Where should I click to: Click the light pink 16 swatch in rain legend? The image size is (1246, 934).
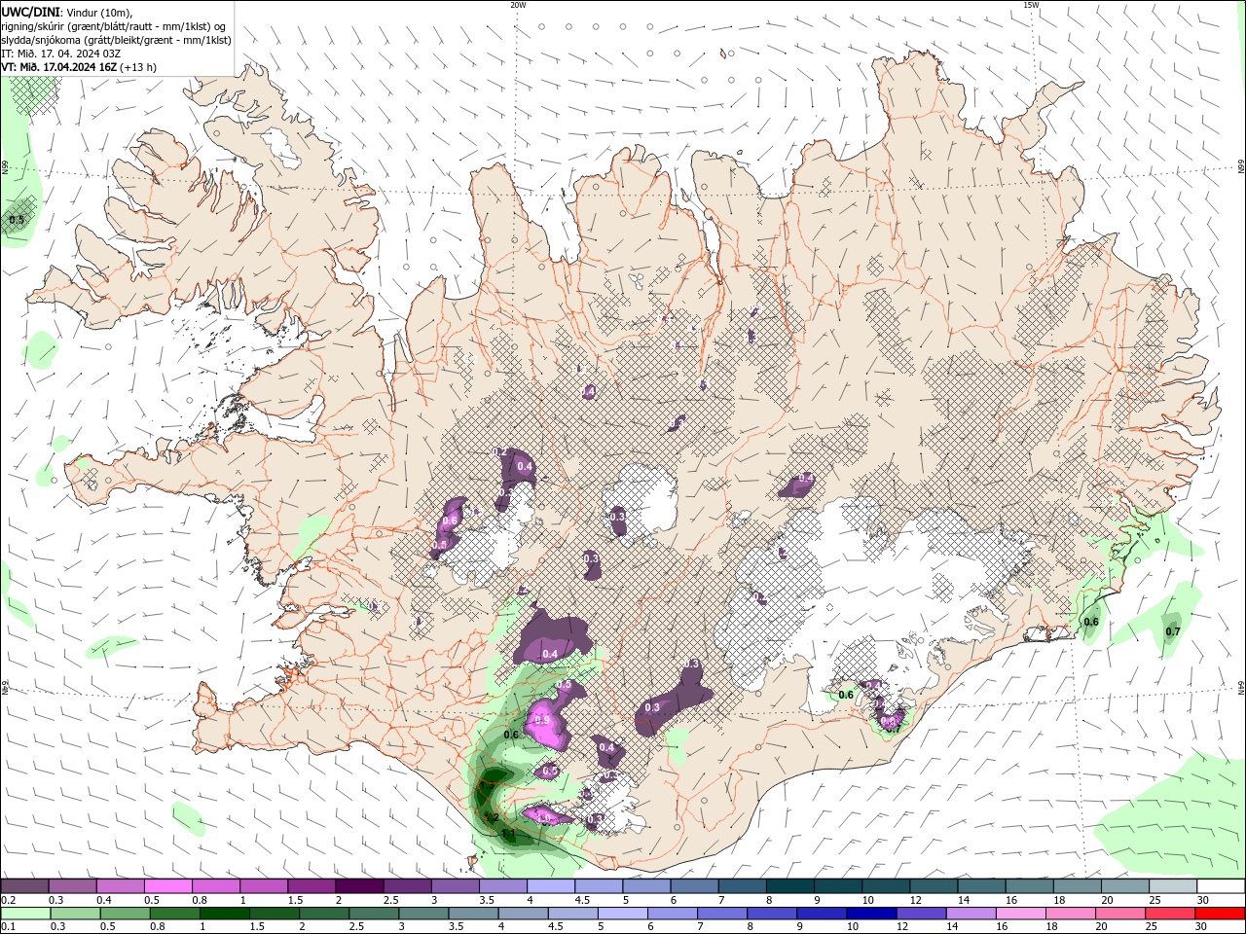point(1020,914)
